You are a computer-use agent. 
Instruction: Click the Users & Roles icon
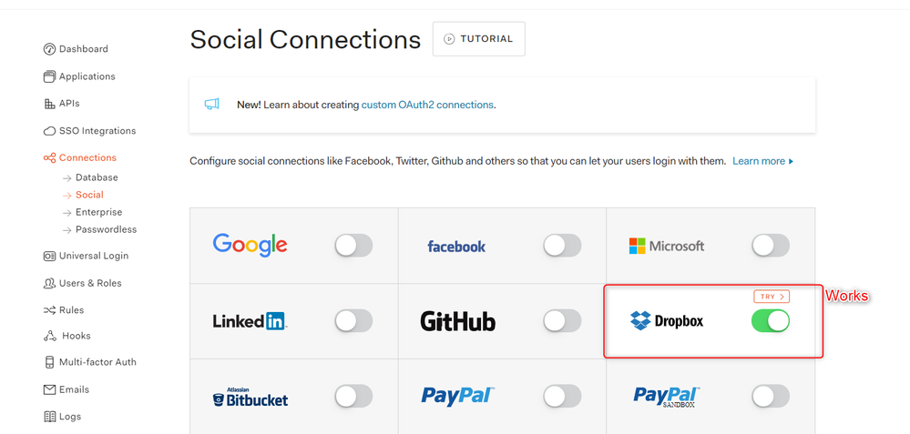pyautogui.click(x=49, y=283)
